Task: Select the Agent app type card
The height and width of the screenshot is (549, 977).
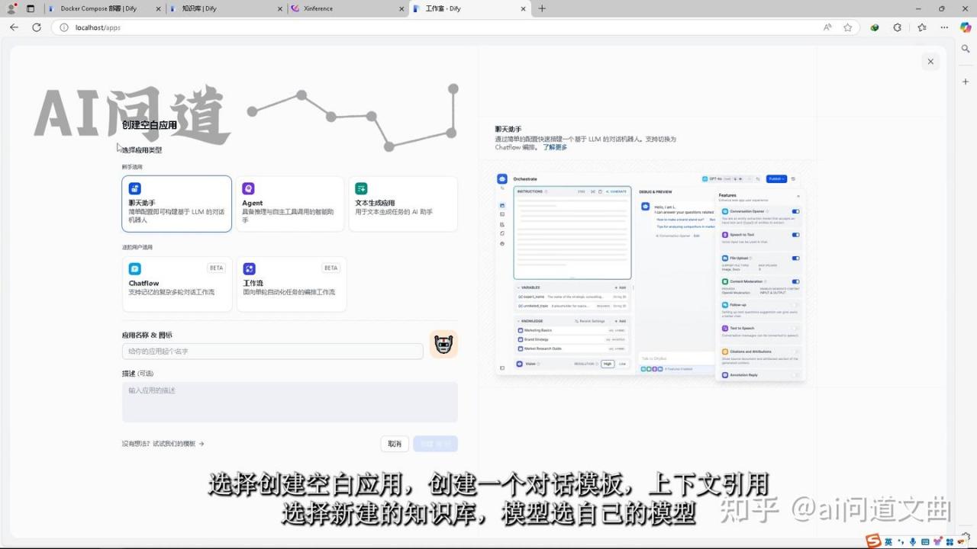Action: pos(289,204)
